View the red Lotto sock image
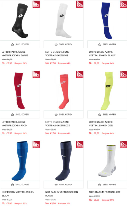 [20, 91]
